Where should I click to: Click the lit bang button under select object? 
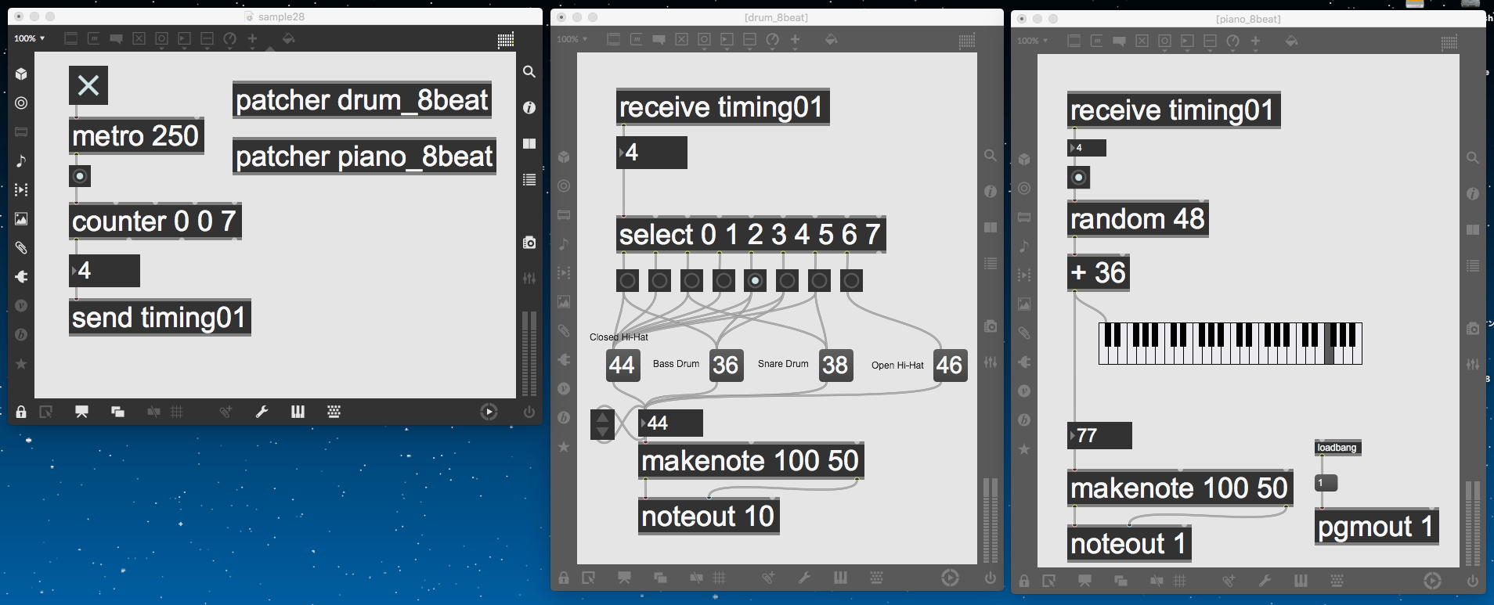755,281
